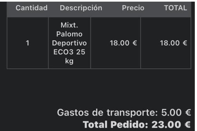Screen dimensions: 197x131
Task: Click the Descripción column header
Action: point(81,8)
